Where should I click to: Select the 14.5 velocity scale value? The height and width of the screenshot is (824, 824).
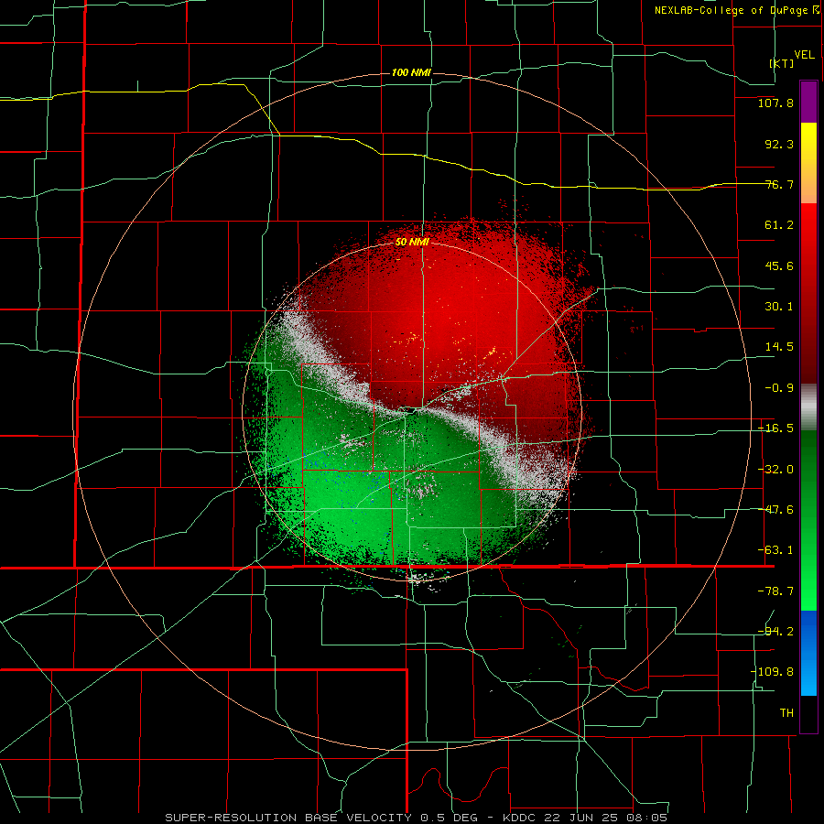tap(779, 347)
